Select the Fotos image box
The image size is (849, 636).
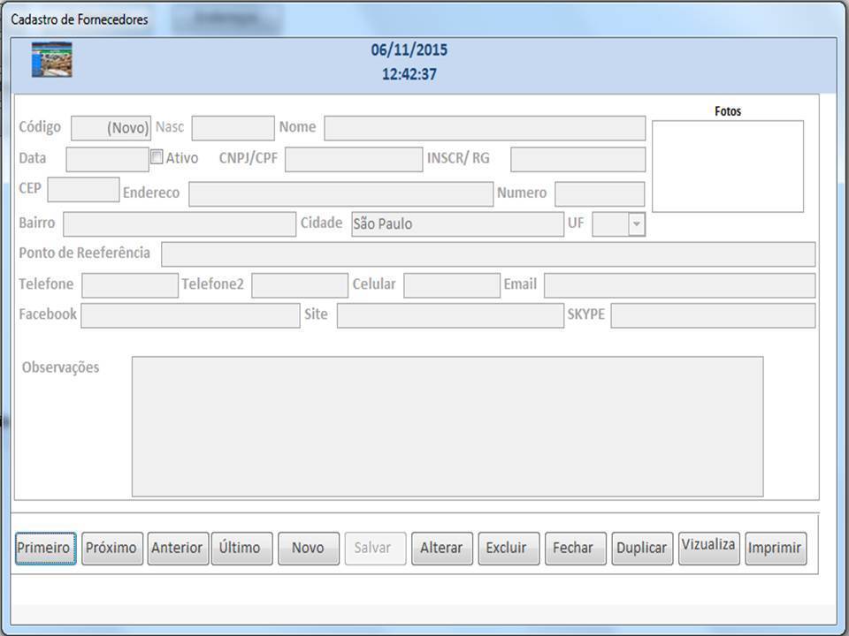727,166
